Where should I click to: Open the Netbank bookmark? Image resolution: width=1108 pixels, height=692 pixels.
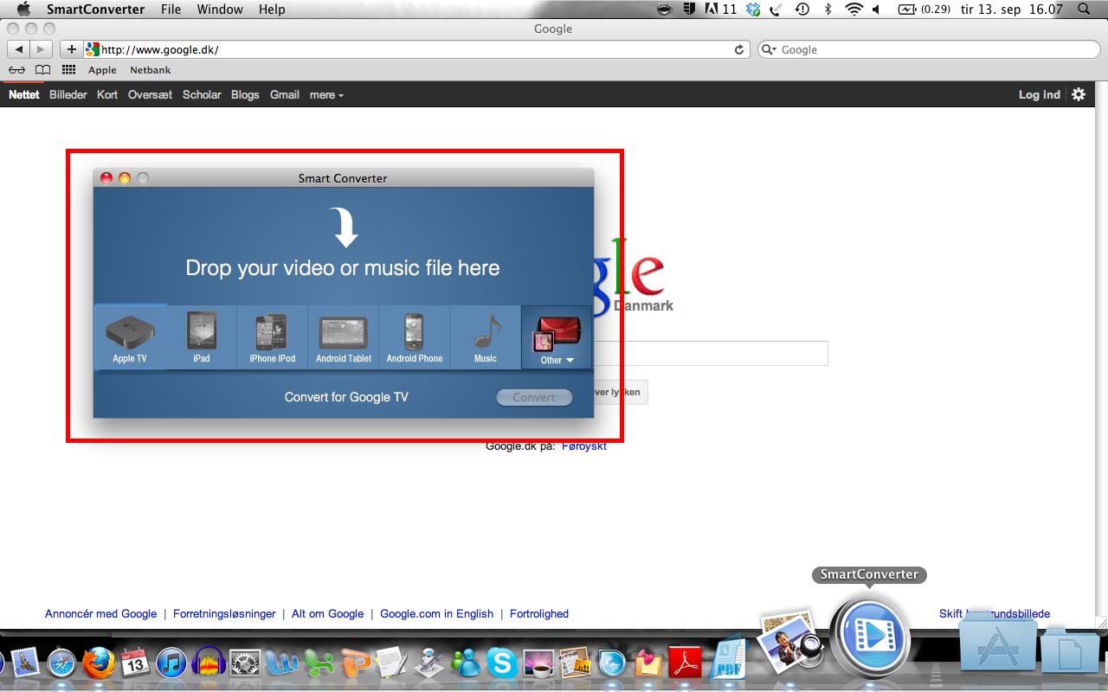coord(151,70)
